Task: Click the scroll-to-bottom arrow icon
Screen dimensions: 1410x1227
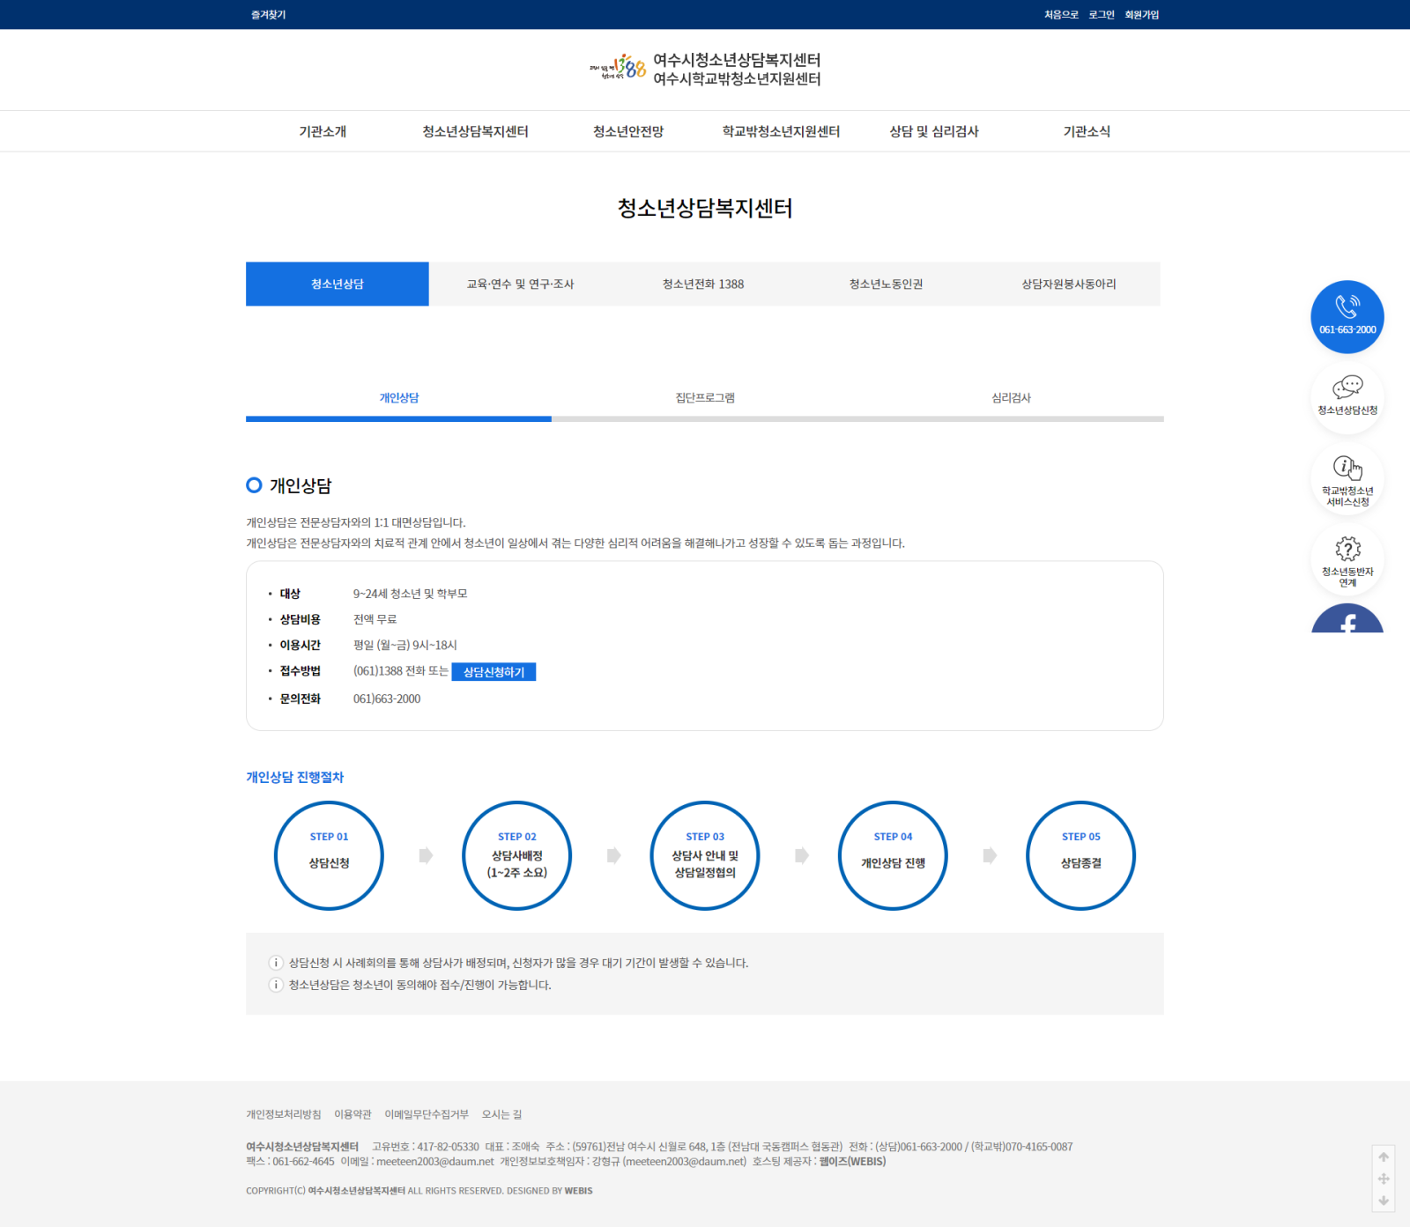Action: pos(1384,1201)
